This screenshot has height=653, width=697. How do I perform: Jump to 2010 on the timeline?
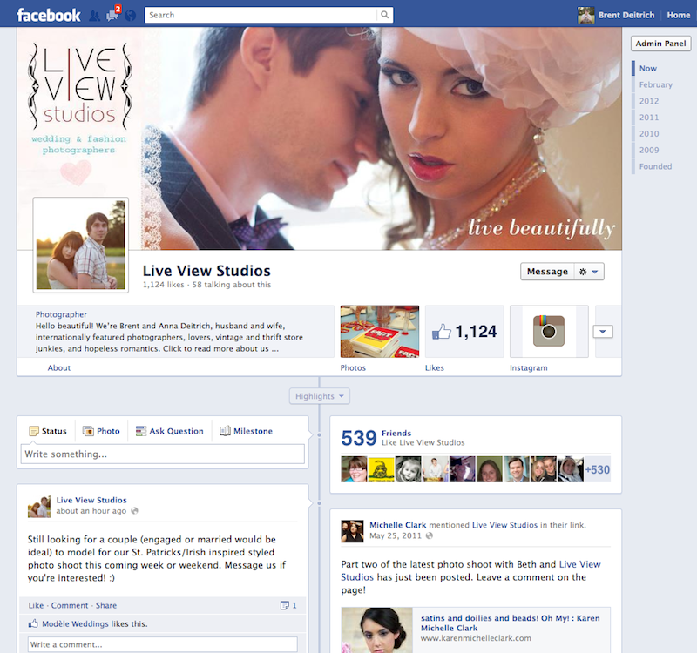[649, 134]
